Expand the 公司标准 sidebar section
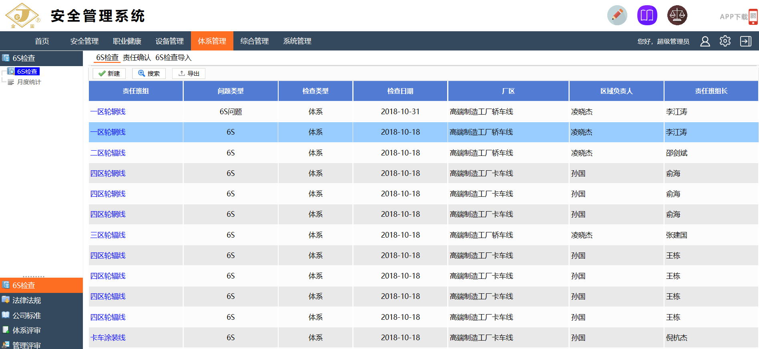 click(x=26, y=316)
